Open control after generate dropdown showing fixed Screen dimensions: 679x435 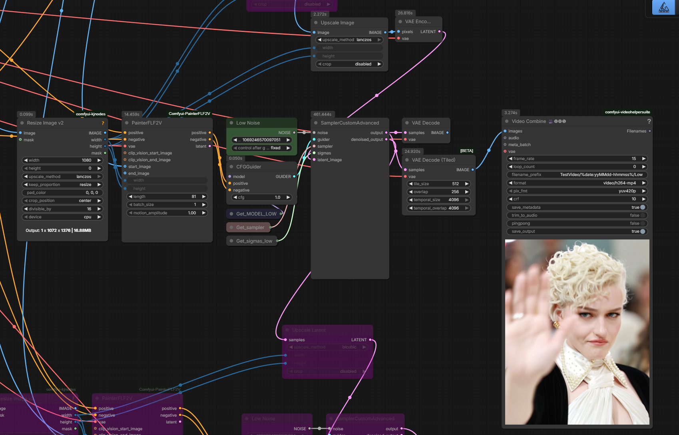point(262,148)
